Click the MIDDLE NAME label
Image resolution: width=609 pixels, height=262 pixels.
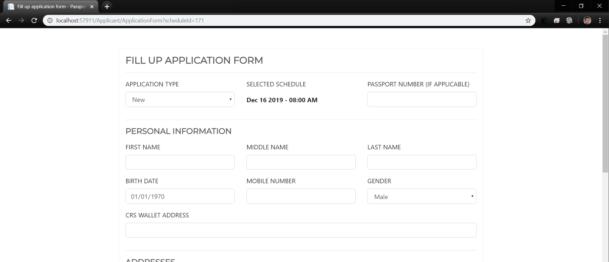click(x=268, y=147)
